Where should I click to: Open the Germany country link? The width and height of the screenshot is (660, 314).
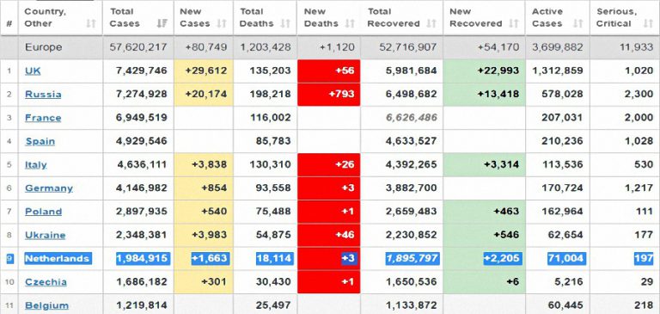[49, 188]
